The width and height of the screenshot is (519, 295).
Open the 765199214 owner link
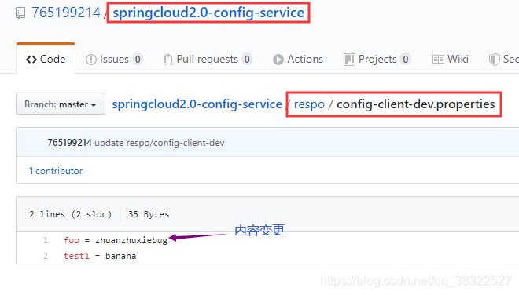point(65,13)
